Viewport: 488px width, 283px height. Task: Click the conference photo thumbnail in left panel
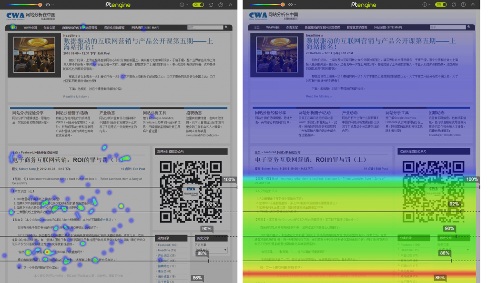[x=34, y=55]
